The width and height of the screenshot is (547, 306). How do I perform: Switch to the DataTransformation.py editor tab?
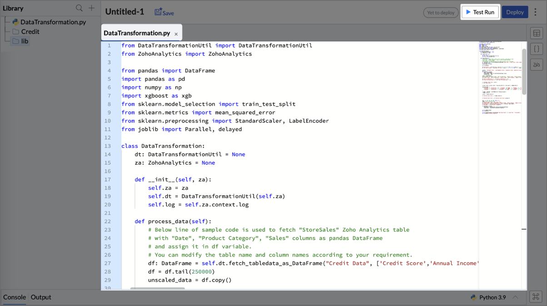pos(137,33)
